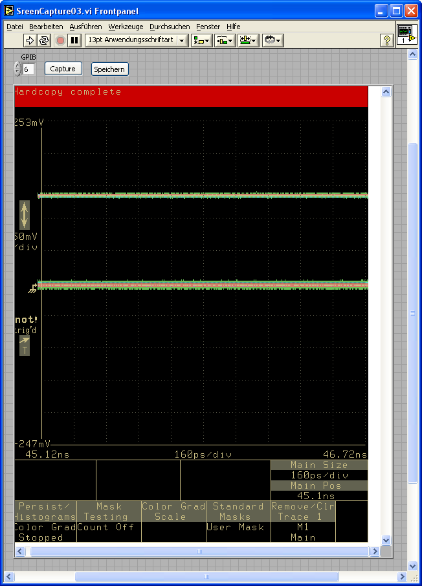Open the Datei menu
Image resolution: width=422 pixels, height=586 pixels.
pyautogui.click(x=15, y=27)
